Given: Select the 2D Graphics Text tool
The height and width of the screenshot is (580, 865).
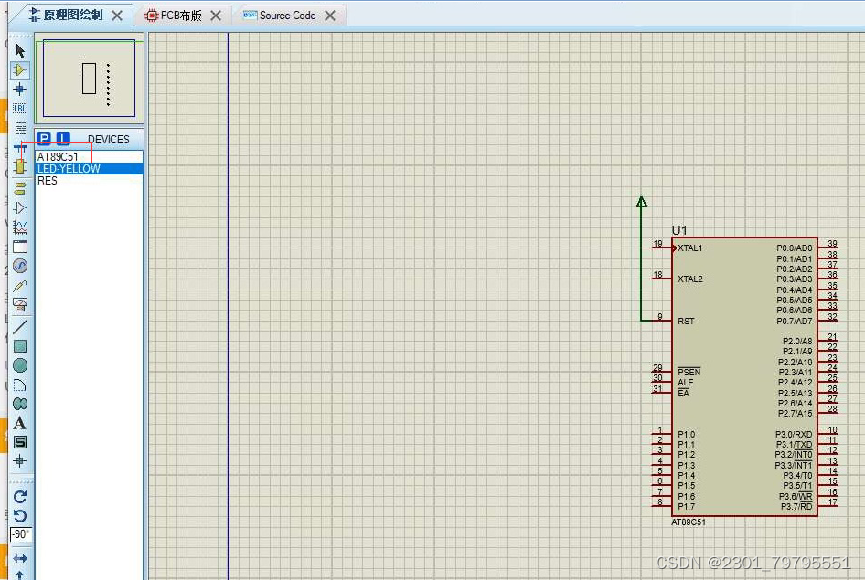Looking at the screenshot, I should pyautogui.click(x=20, y=423).
